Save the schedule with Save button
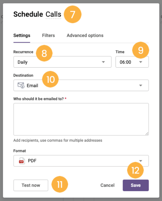The height and width of the screenshot is (201, 162). (x=136, y=185)
